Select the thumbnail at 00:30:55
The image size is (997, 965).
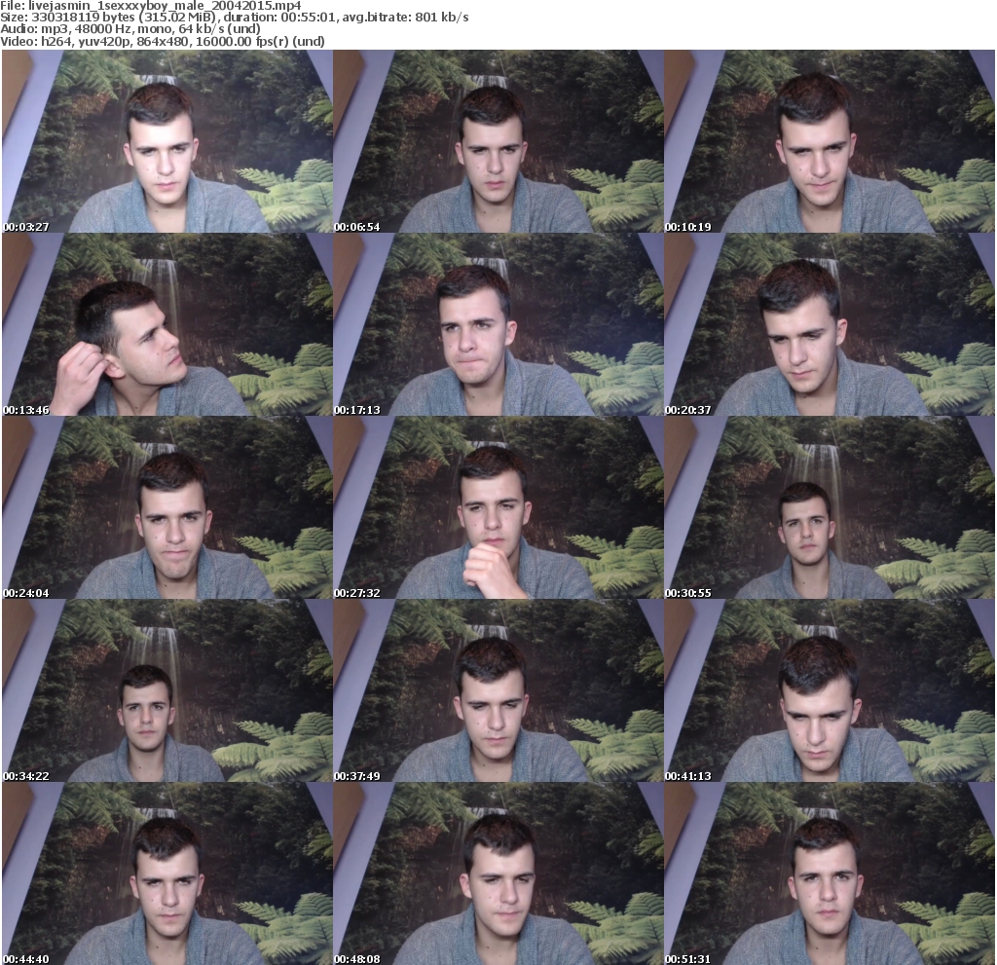pyautogui.click(x=830, y=507)
